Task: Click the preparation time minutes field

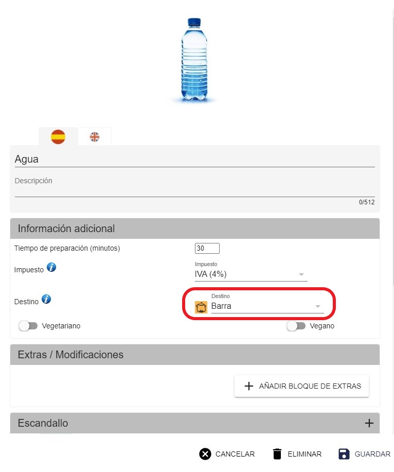Action: pyautogui.click(x=207, y=248)
